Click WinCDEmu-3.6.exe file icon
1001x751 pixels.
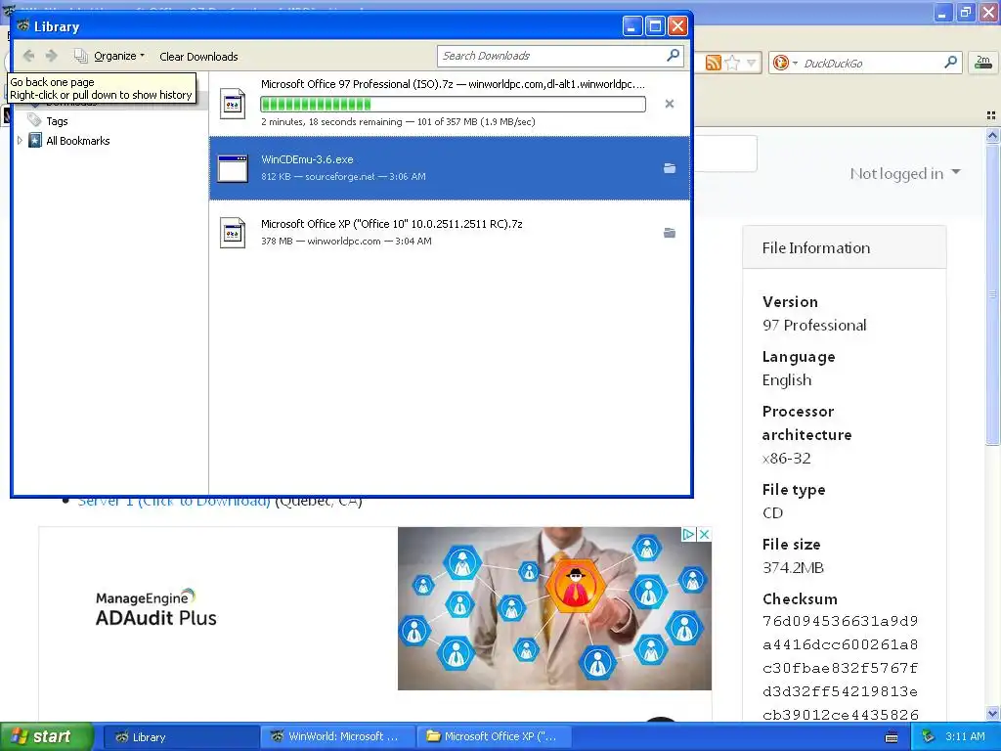tap(233, 168)
